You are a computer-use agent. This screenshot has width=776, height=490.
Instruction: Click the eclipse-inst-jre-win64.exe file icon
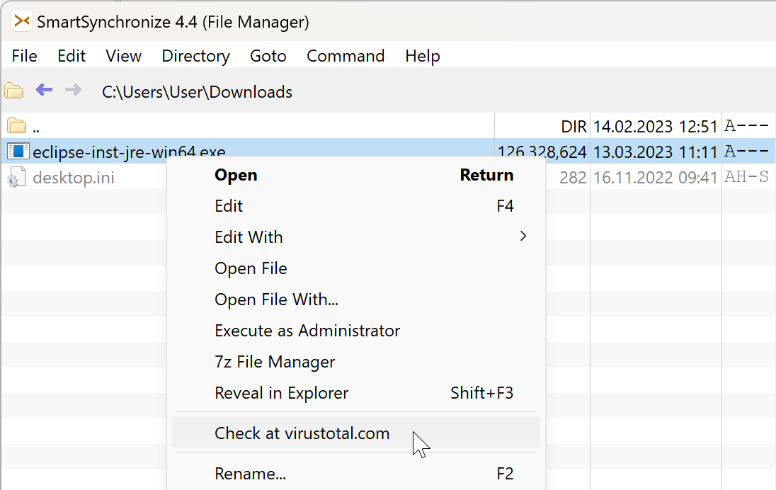tap(17, 151)
